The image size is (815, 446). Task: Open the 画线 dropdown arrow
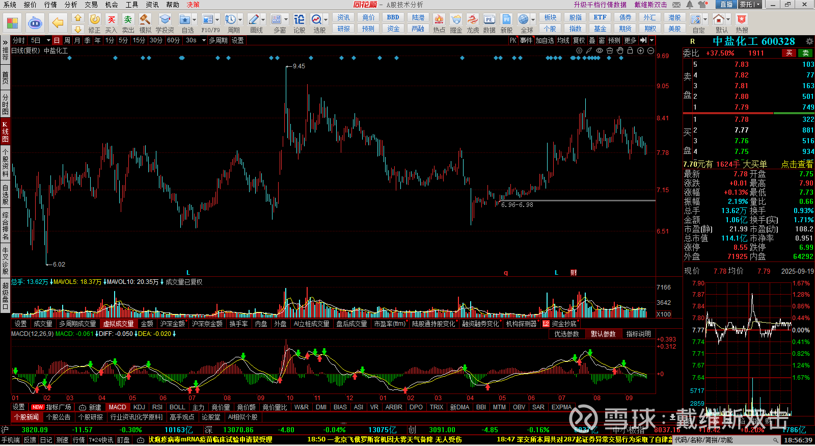click(263, 20)
